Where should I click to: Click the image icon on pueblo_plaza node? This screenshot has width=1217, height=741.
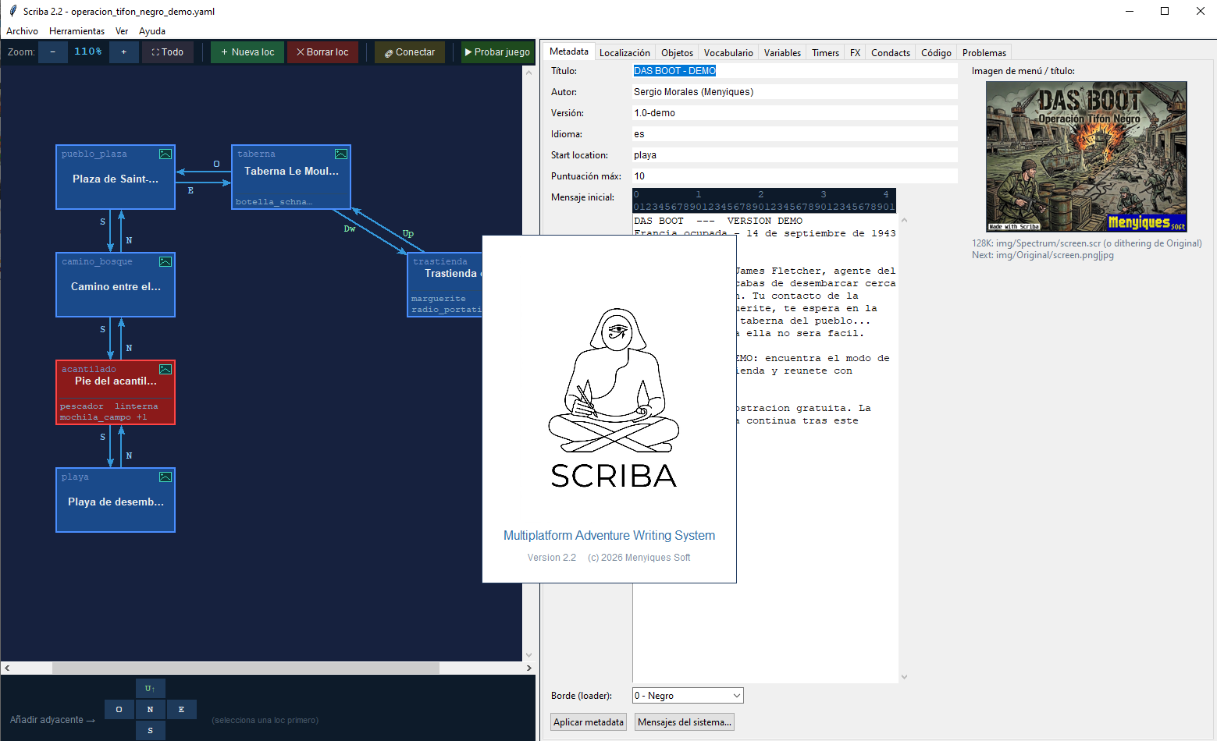point(165,154)
